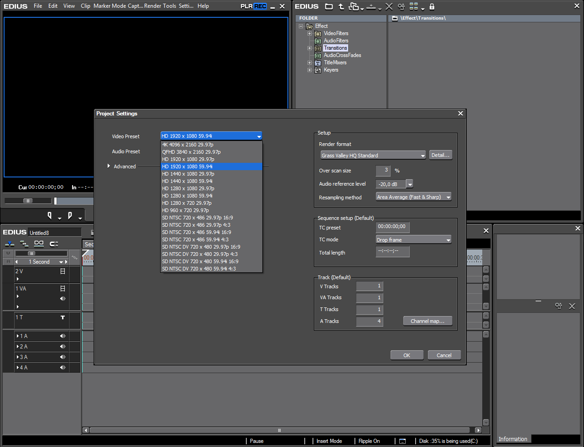Image resolution: width=584 pixels, height=447 pixels.
Task: Click the ripple mode icon on the timeline toolbar
Action: coord(24,244)
